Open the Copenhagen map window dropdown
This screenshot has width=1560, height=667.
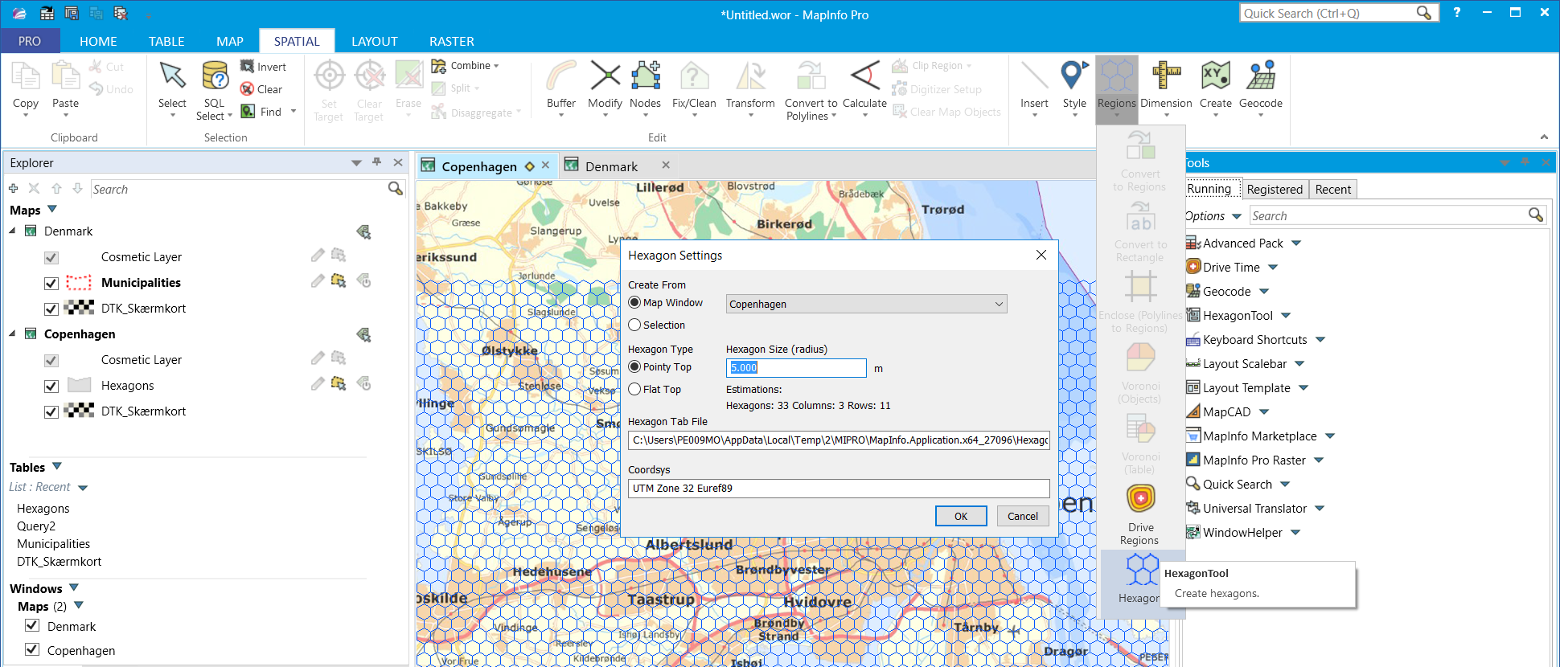866,304
